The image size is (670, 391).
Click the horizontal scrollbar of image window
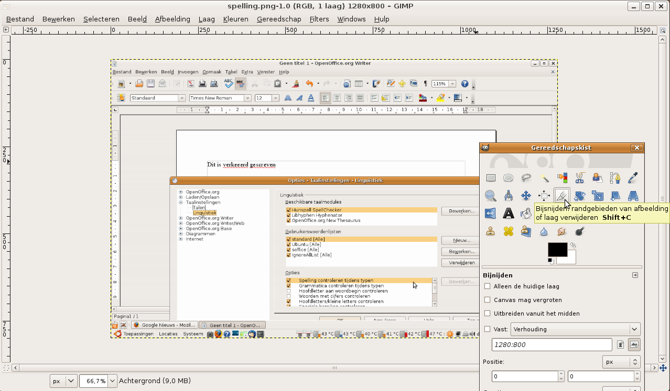tap(334, 367)
